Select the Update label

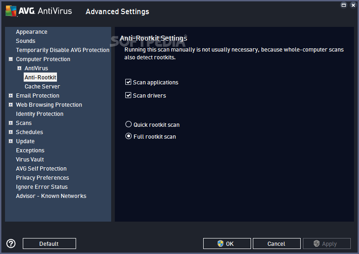coord(25,141)
